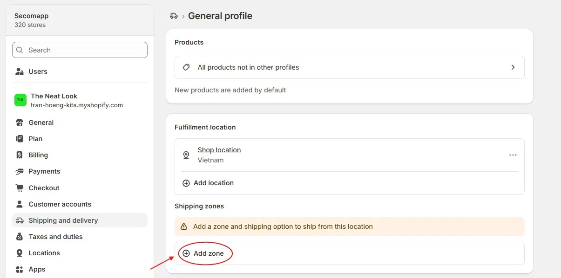This screenshot has width=561, height=278.
Task: Select Shipping and delivery menu item
Action: tap(80, 220)
